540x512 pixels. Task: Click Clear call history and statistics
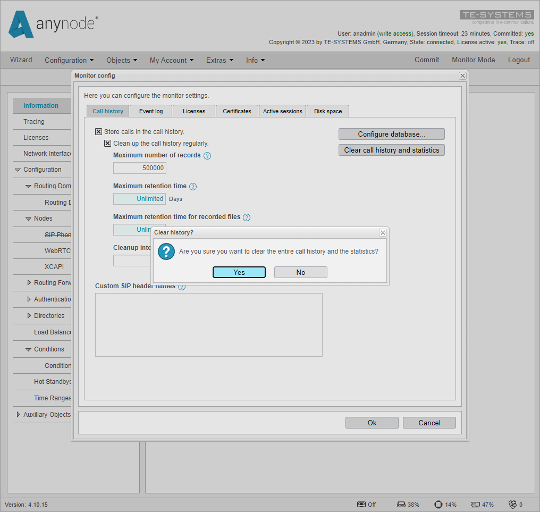coord(392,150)
